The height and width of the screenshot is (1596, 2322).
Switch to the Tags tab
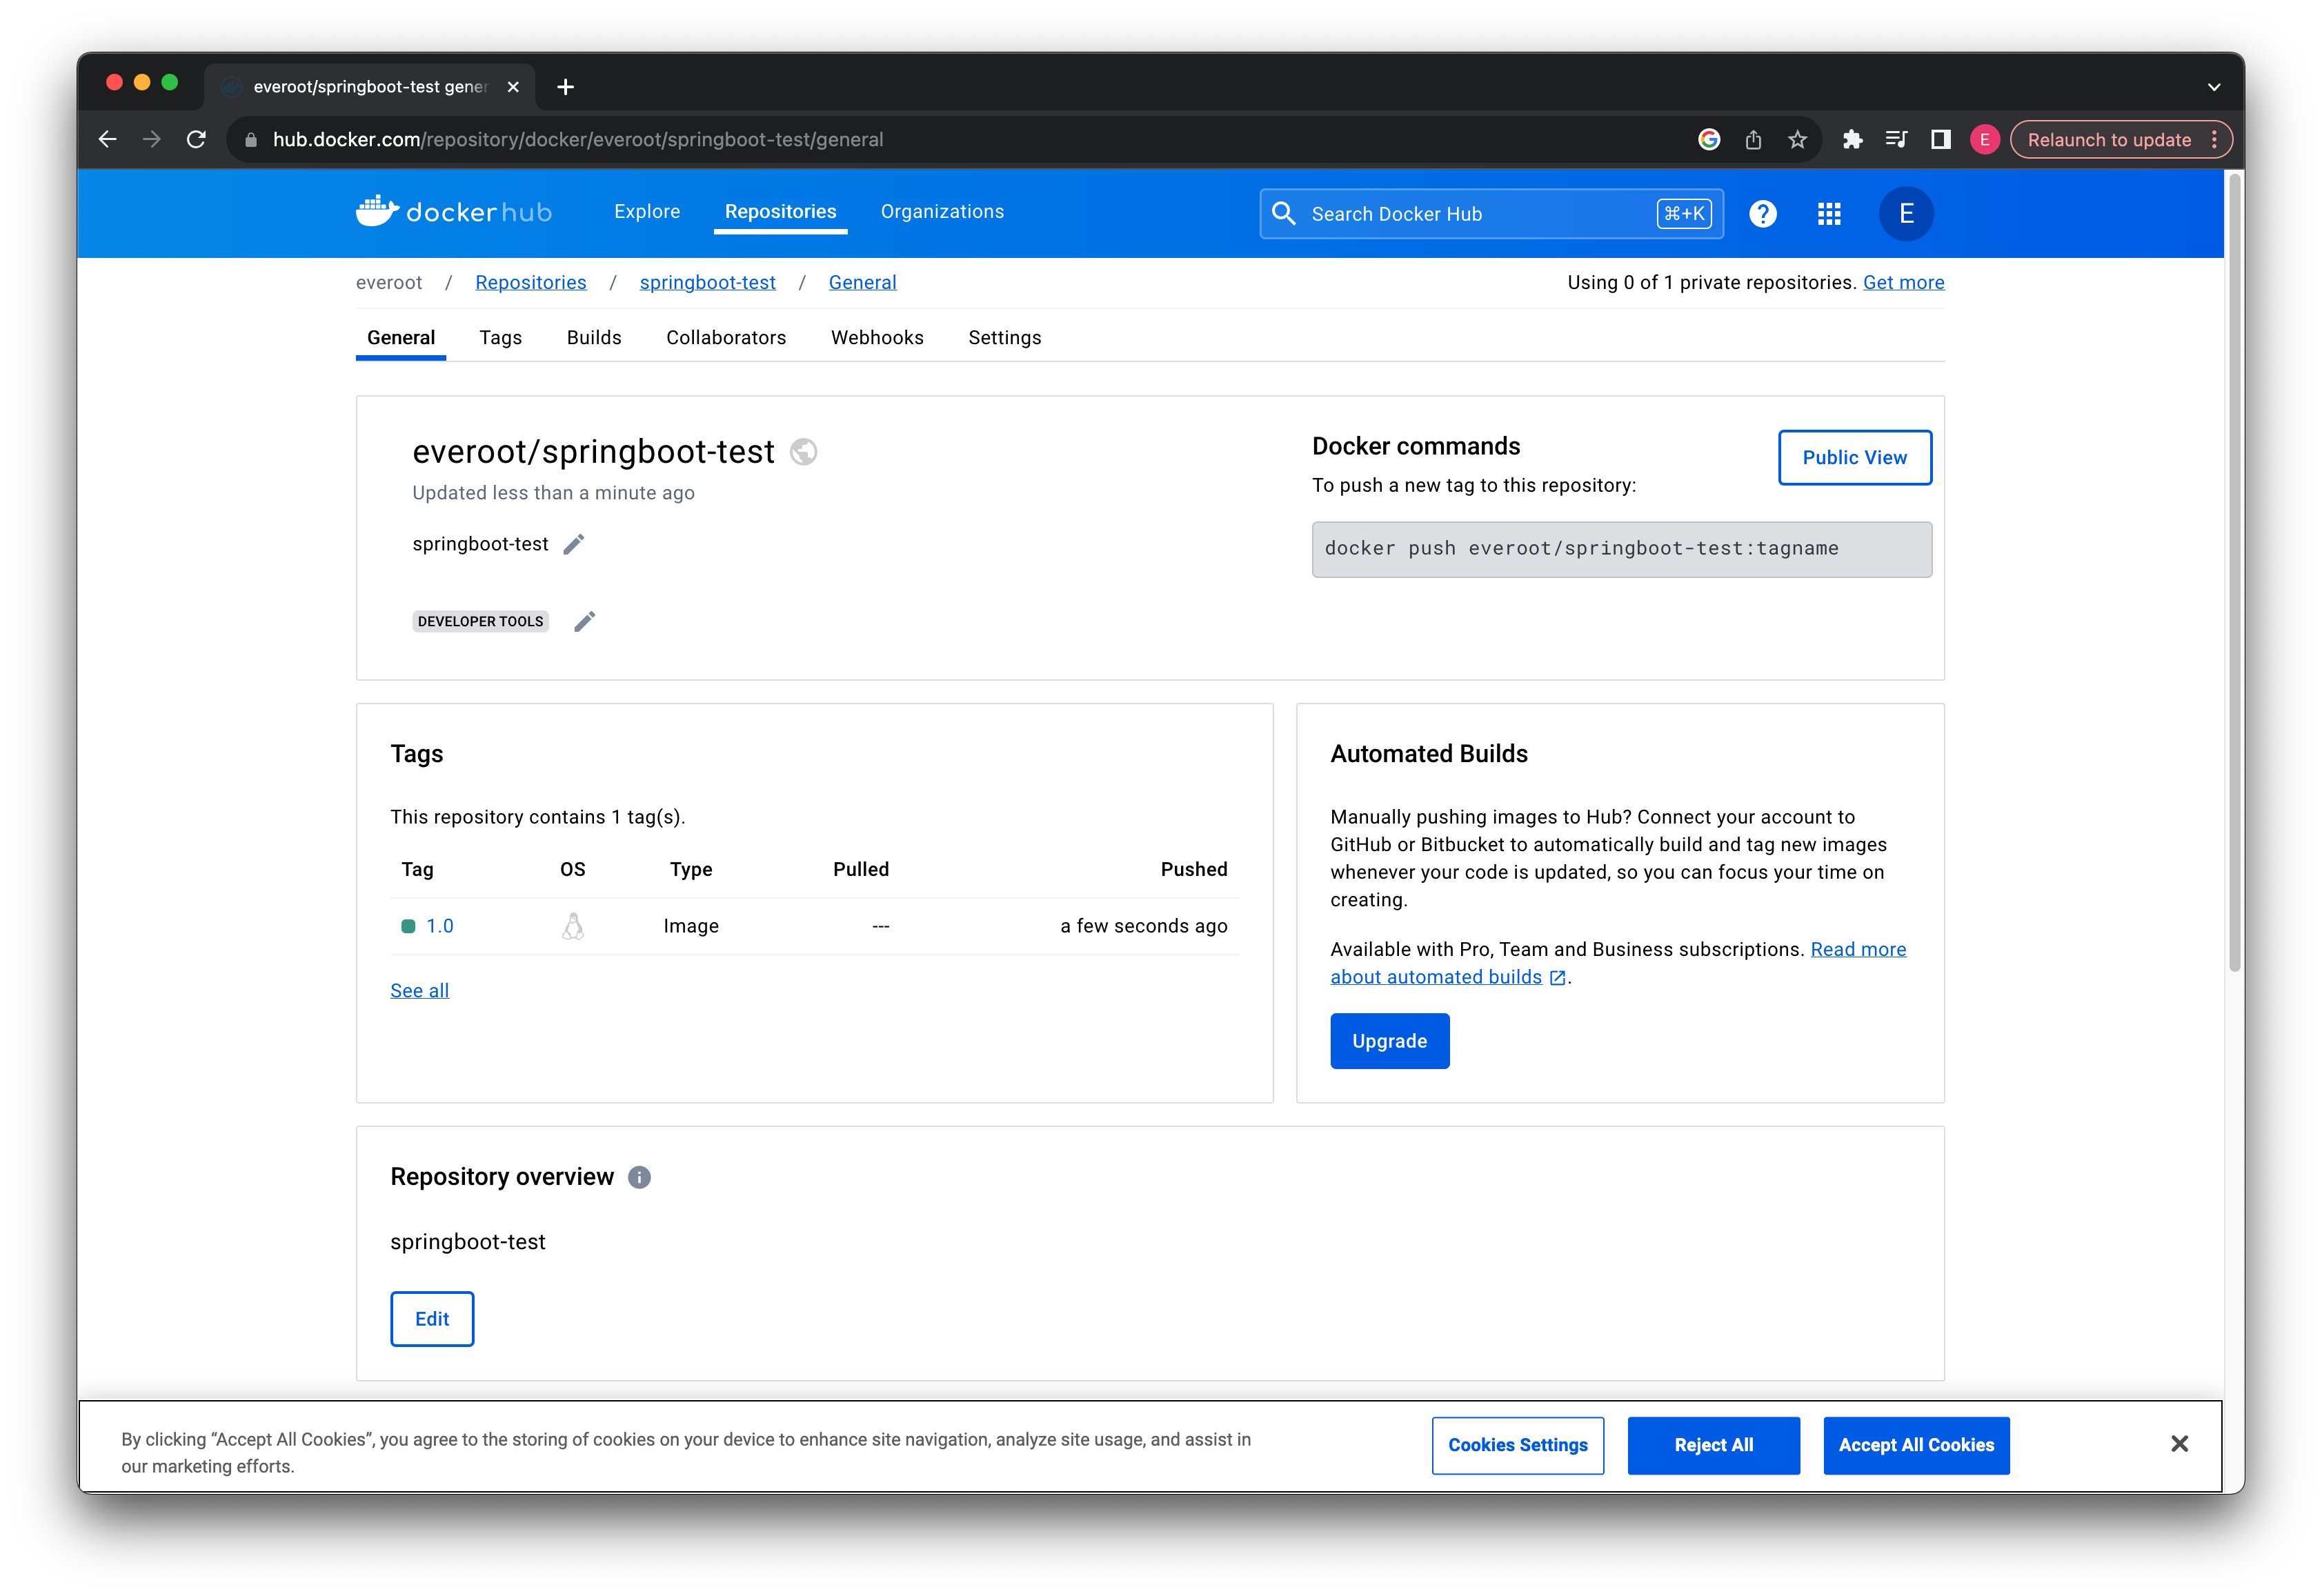click(501, 338)
